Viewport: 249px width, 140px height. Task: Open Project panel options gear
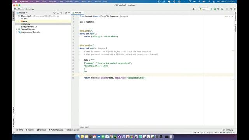point(66,13)
